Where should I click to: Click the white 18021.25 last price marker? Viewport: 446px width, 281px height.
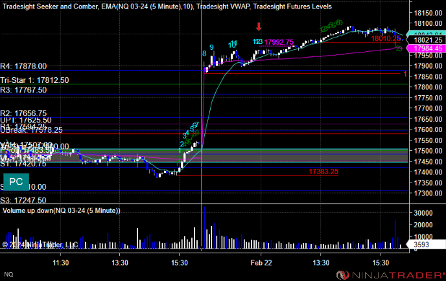click(428, 40)
